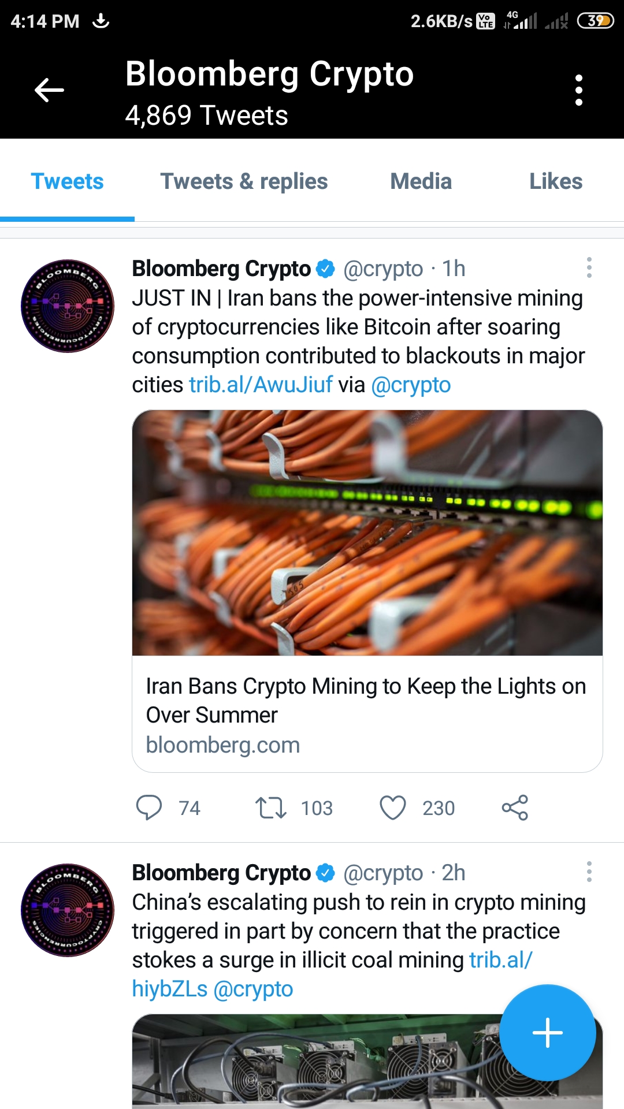Tap @crypto mention in Iran tweet
This screenshot has width=624, height=1109.
(x=411, y=385)
